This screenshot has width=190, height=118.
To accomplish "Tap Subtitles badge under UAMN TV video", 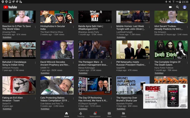I will [45, 73].
